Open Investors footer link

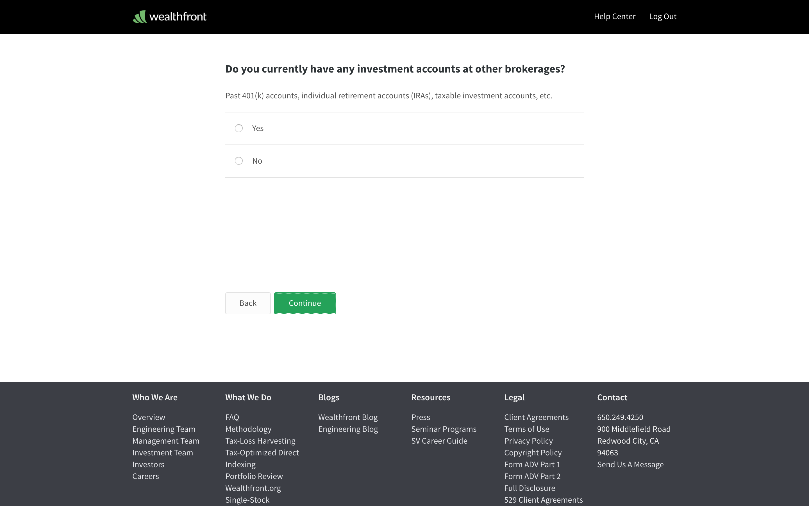tap(148, 464)
